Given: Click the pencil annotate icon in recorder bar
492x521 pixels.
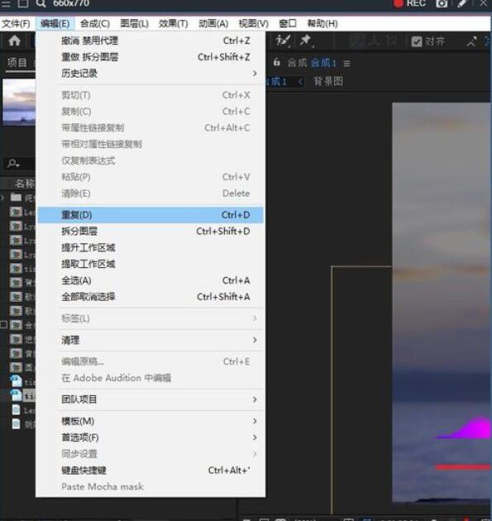Looking at the screenshot, I should point(462,3).
